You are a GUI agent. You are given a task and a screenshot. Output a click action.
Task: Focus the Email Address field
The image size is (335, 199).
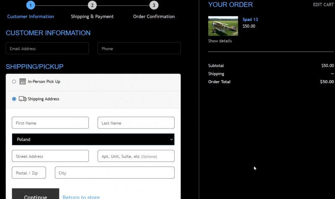pyautogui.click(x=47, y=48)
